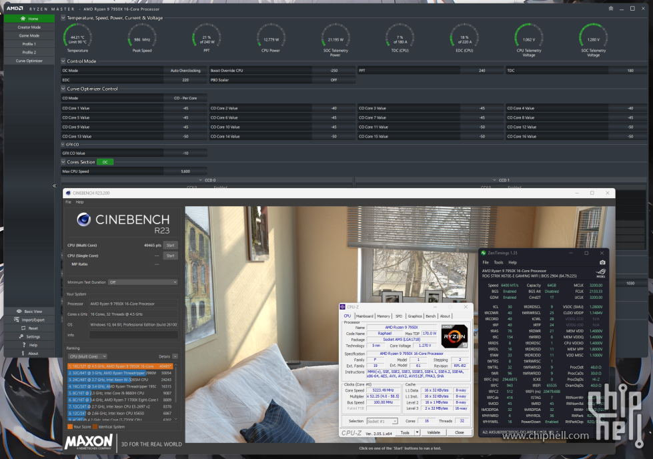
Task: Click the Import/Export icon in the sidebar
Action: [17, 320]
